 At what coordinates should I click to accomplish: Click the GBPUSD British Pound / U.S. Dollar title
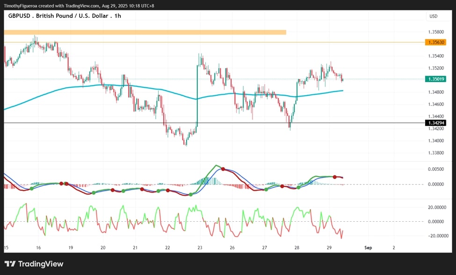(x=64, y=16)
